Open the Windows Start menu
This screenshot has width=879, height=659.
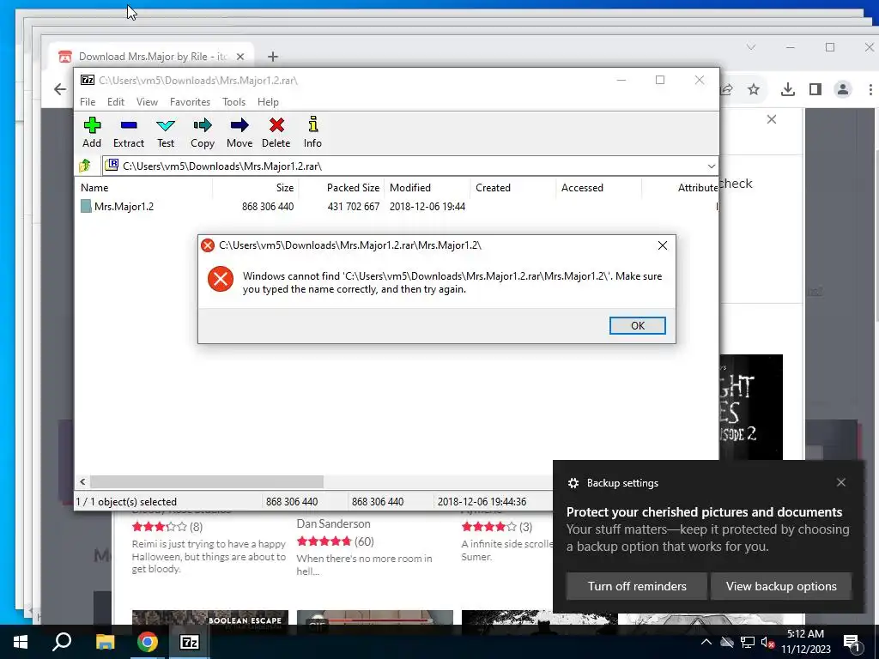[21, 642]
